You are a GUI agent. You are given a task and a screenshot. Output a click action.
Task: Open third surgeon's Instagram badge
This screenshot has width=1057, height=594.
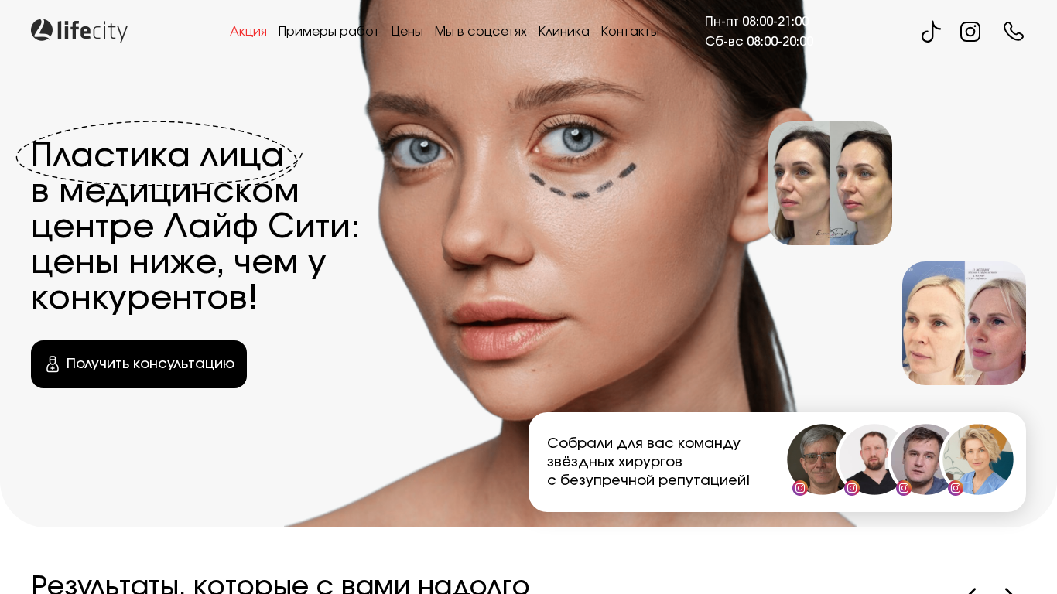point(904,488)
